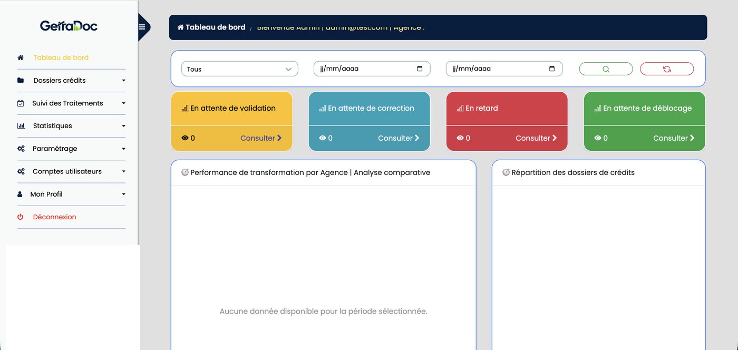Click the user icon beside Mon Profil
The width and height of the screenshot is (738, 350).
[21, 194]
